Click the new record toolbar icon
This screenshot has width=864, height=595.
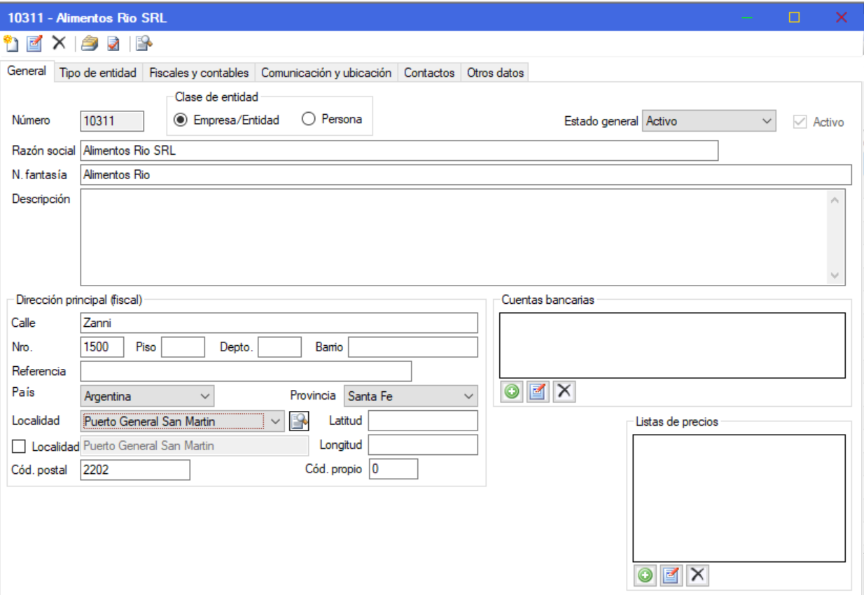click(11, 43)
